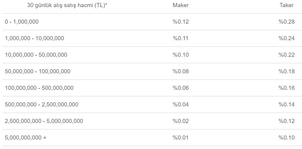Click the %0.16 Taker fee cell
Image resolution: width=302 pixels, height=149 pixels.
pyautogui.click(x=287, y=88)
